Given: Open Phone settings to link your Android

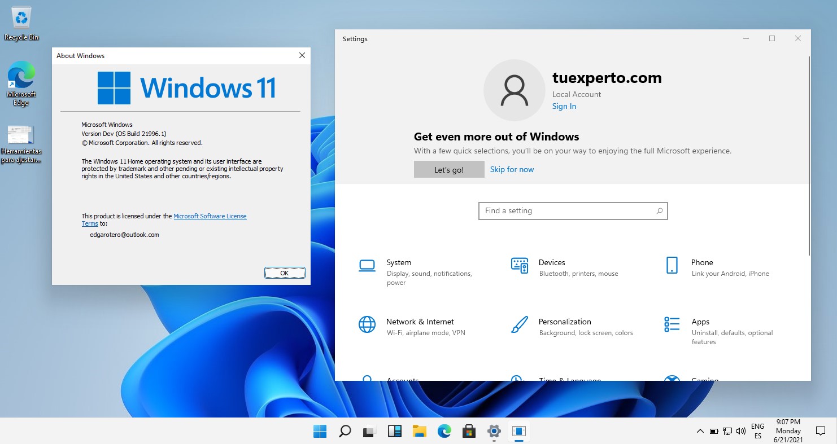Looking at the screenshot, I should pyautogui.click(x=702, y=262).
